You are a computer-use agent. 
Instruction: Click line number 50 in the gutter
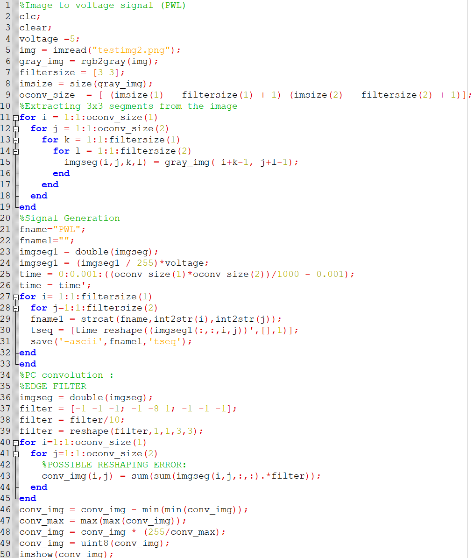point(5,554)
